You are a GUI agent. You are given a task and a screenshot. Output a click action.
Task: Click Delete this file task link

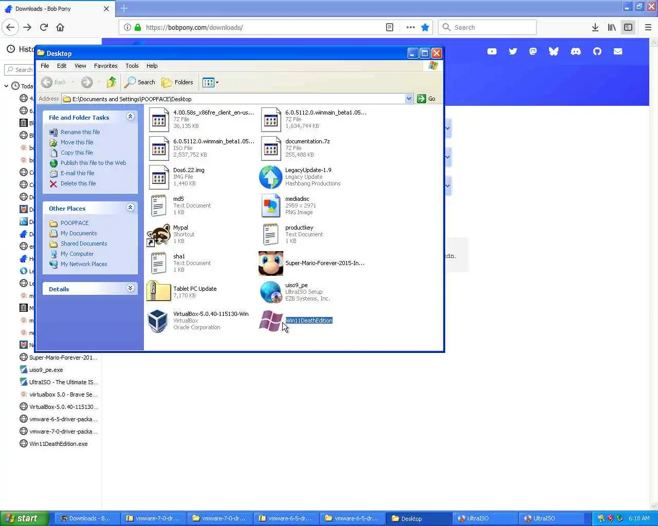coord(78,183)
